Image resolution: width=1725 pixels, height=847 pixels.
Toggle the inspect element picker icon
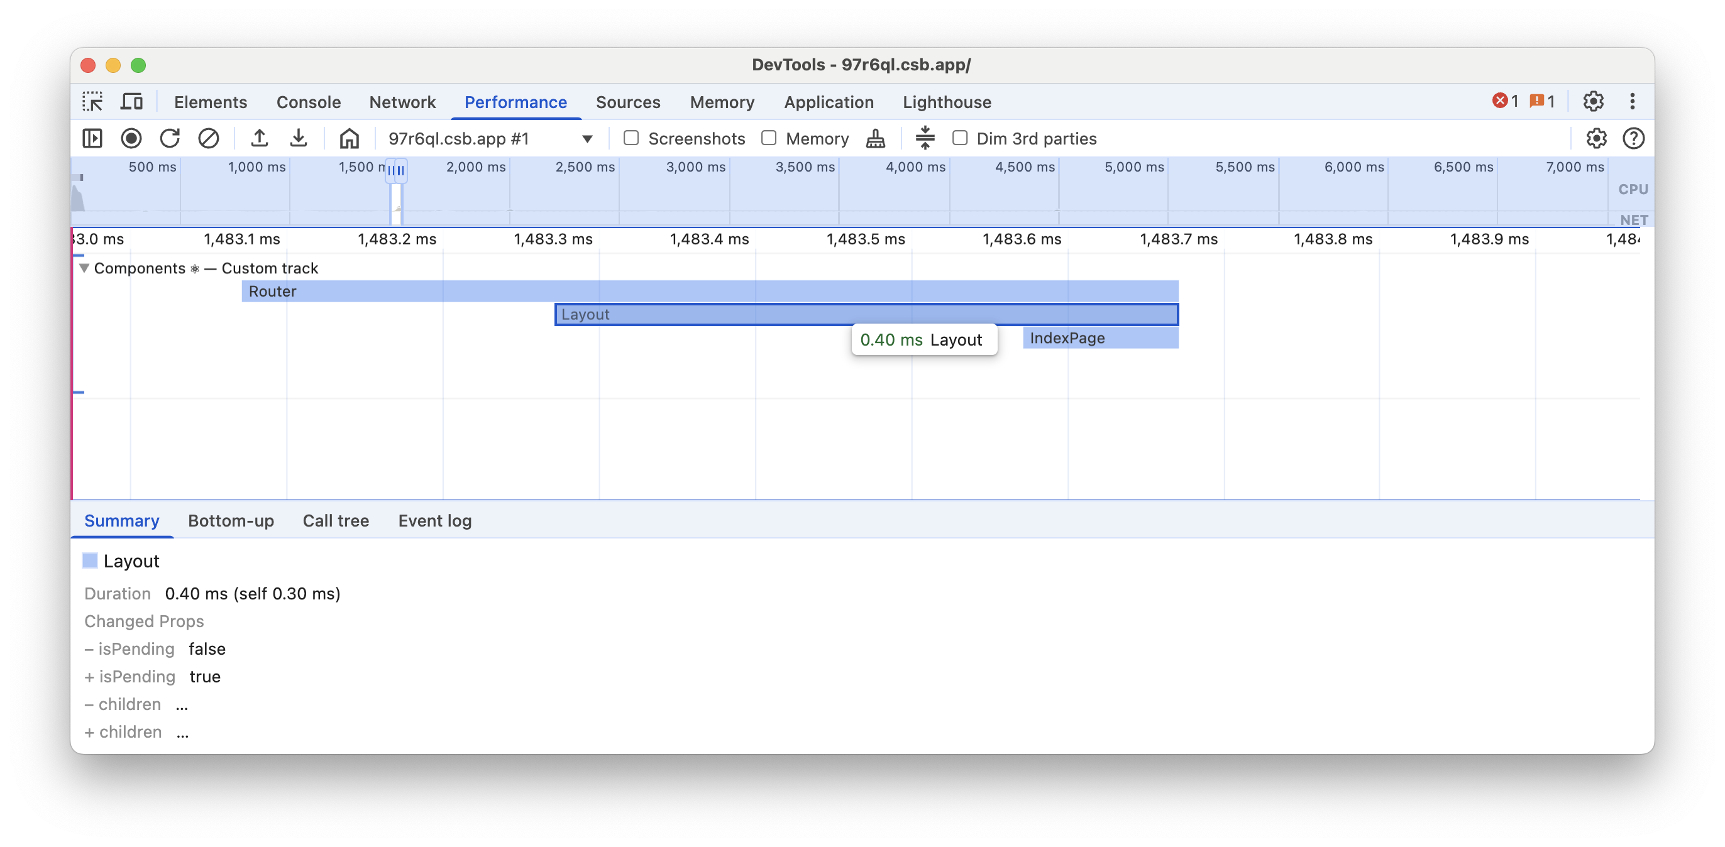point(92,102)
